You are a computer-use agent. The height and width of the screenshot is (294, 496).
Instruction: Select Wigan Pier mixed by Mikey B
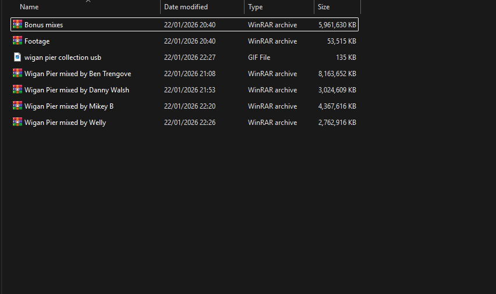(69, 106)
